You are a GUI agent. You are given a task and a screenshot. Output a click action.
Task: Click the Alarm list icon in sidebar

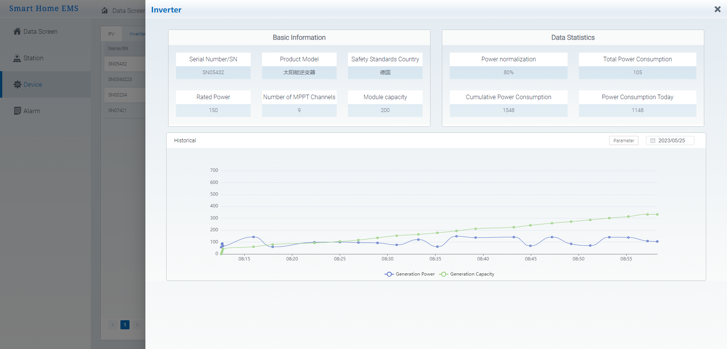click(17, 111)
